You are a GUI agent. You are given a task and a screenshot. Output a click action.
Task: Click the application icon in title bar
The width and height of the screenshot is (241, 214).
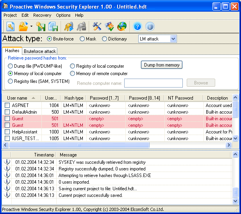point(5,6)
